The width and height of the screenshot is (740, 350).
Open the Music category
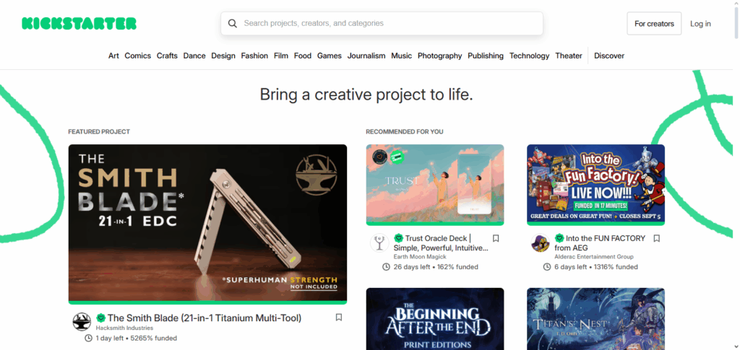[x=402, y=56]
